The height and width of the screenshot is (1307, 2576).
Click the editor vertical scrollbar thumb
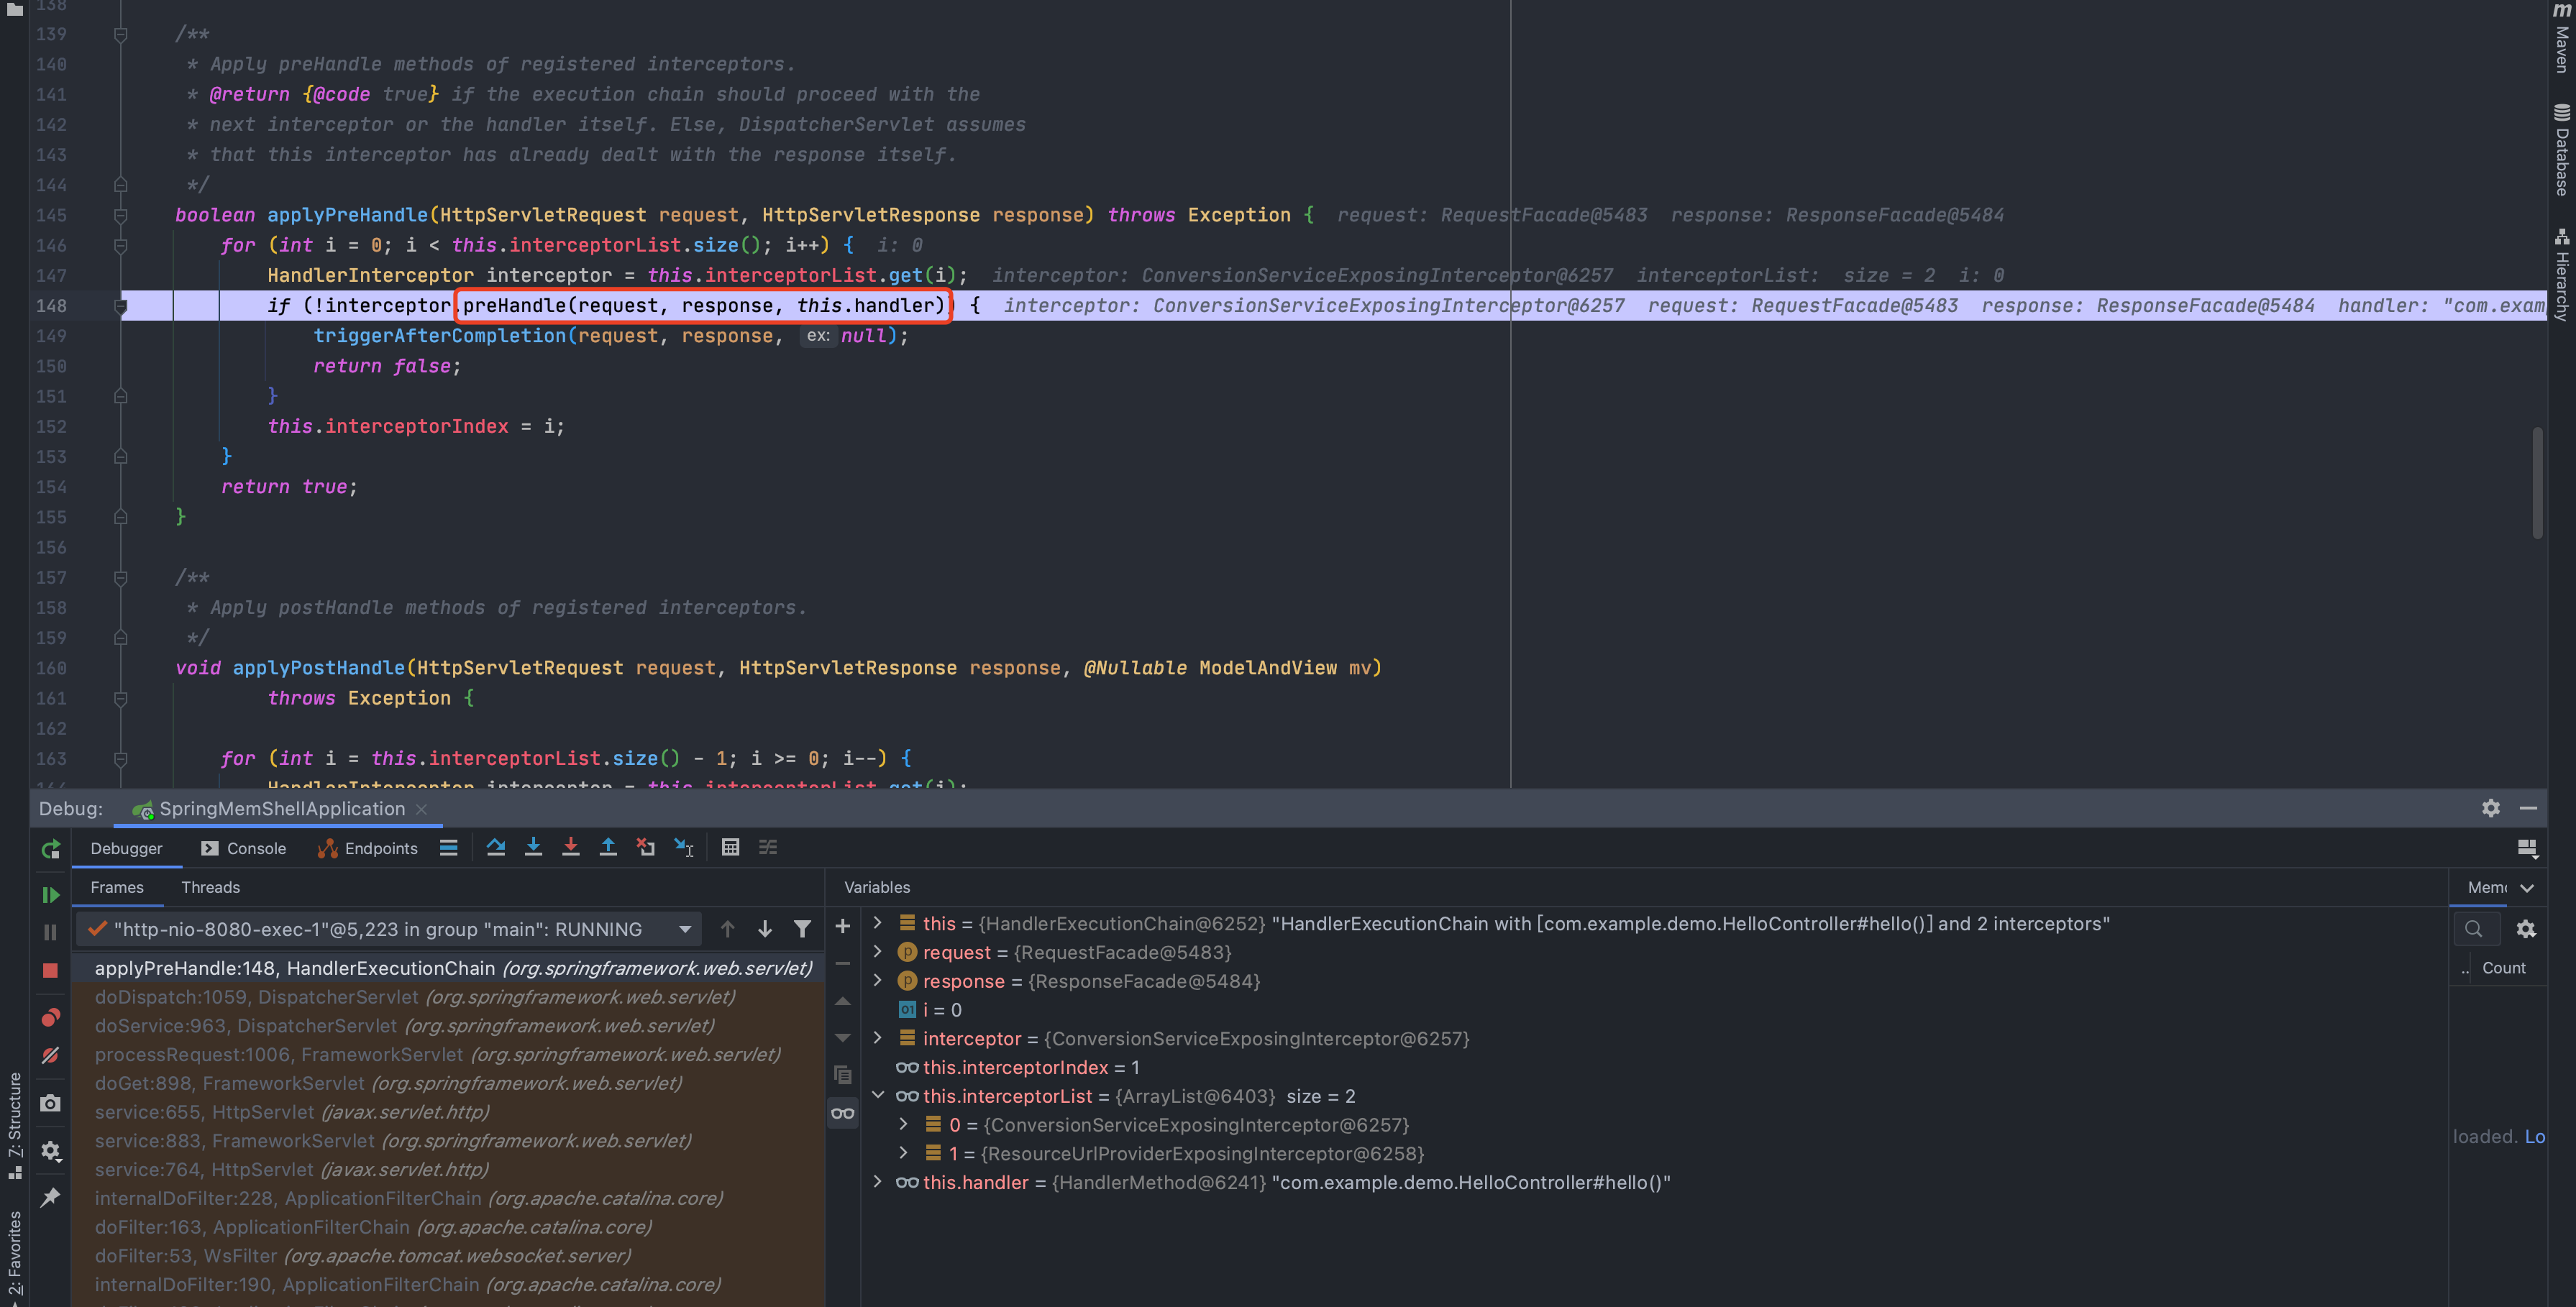[x=2537, y=482]
